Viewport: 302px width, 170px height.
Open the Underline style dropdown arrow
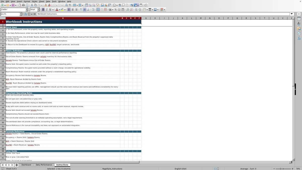pos(53,10)
